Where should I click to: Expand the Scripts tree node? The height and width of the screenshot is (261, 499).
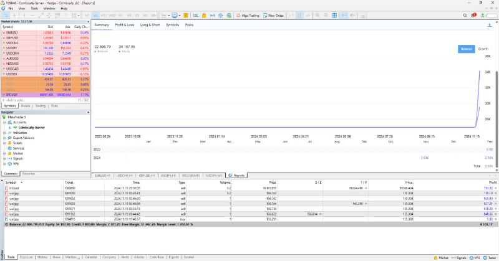click(x=4, y=143)
